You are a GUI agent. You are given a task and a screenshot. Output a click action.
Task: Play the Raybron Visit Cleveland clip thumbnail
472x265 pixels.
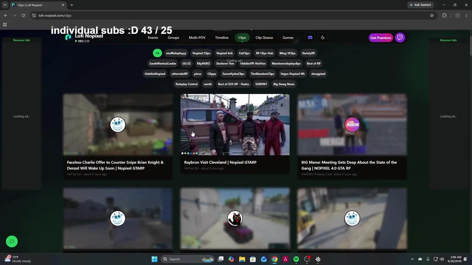tap(235, 124)
